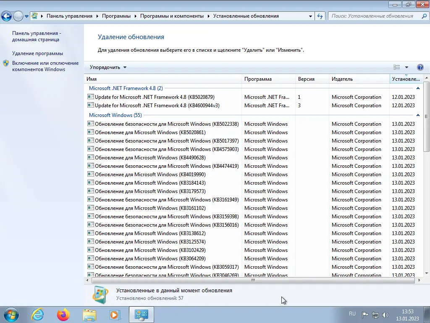Click the vertical scrollbar thumb

tap(426, 116)
